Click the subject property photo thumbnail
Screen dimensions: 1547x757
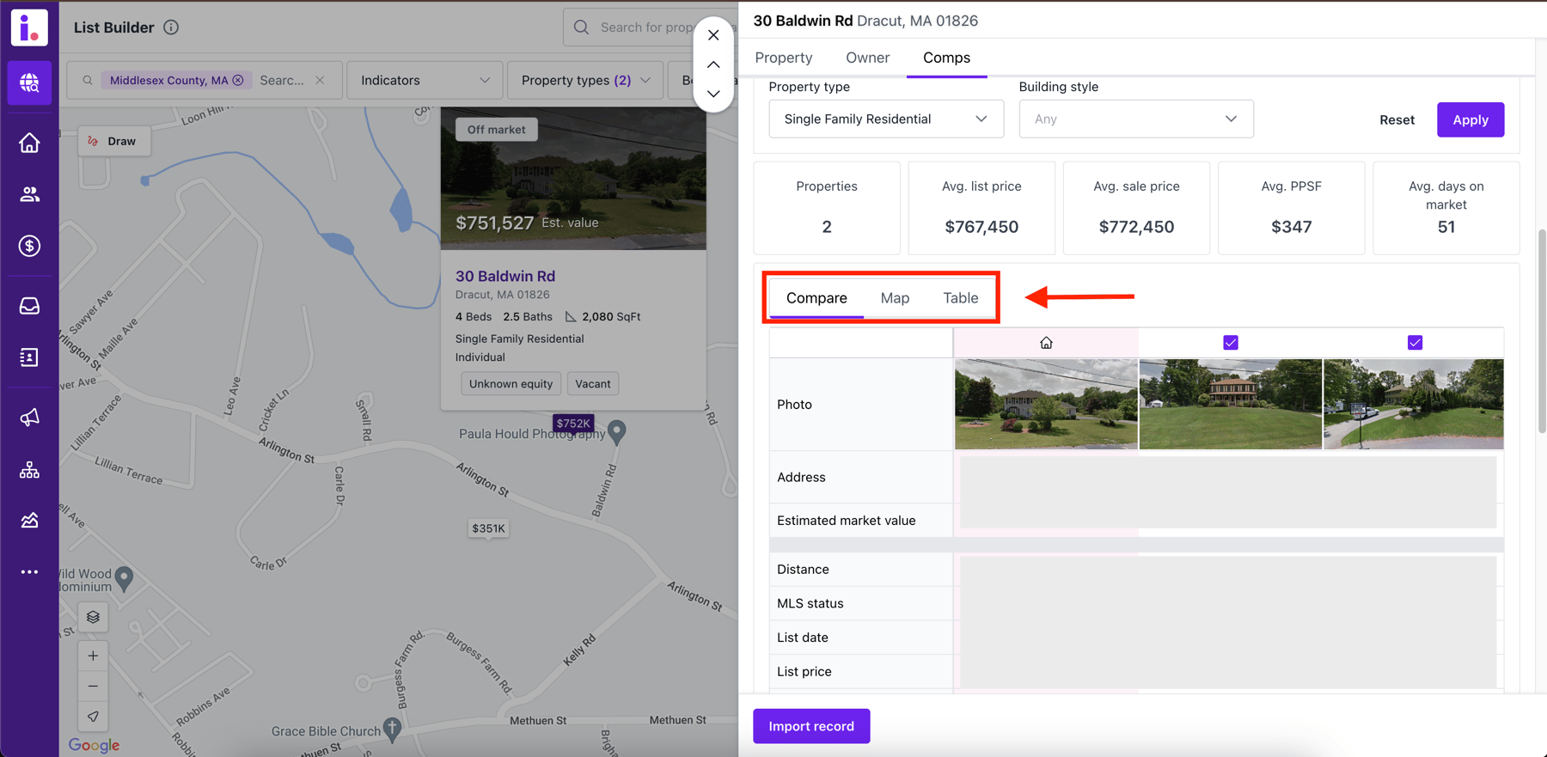(x=1046, y=404)
